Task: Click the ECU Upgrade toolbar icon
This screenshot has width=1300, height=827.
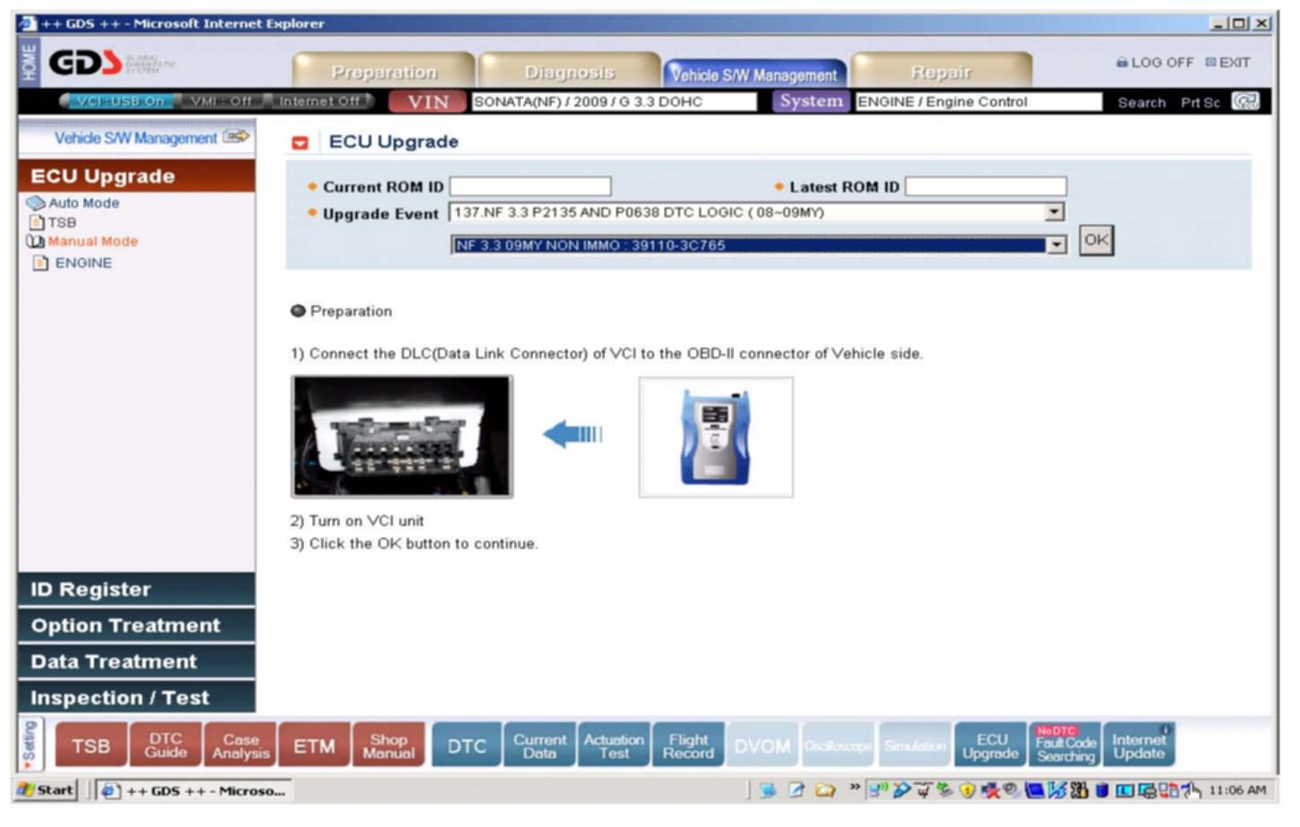Action: (990, 746)
